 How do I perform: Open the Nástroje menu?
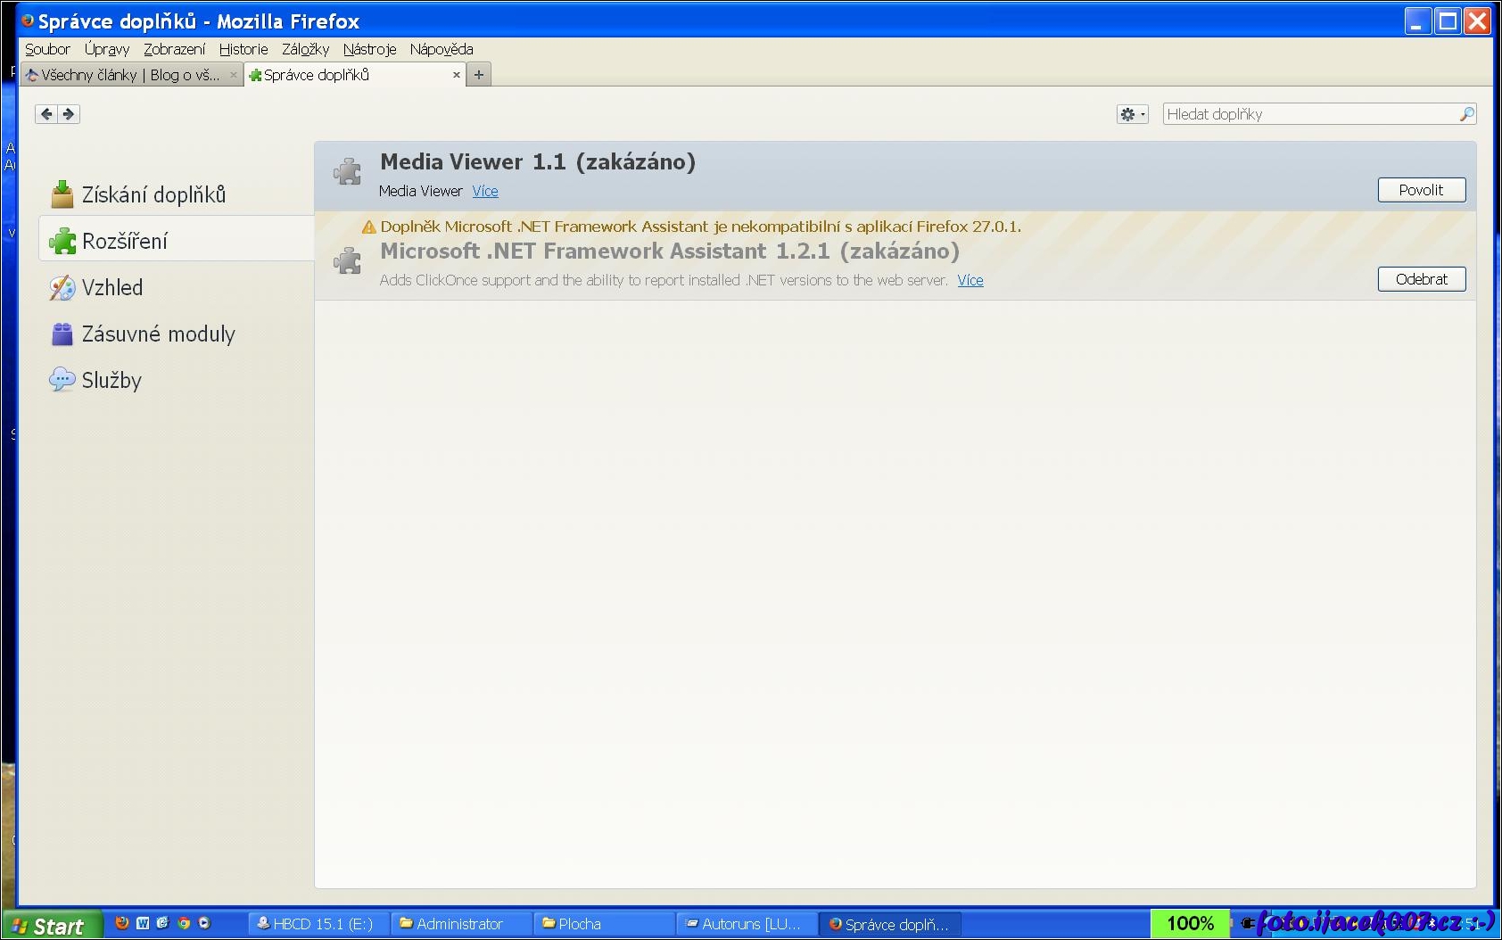[369, 49]
